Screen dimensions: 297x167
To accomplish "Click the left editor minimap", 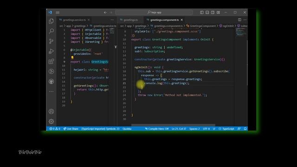I will coord(112,31).
